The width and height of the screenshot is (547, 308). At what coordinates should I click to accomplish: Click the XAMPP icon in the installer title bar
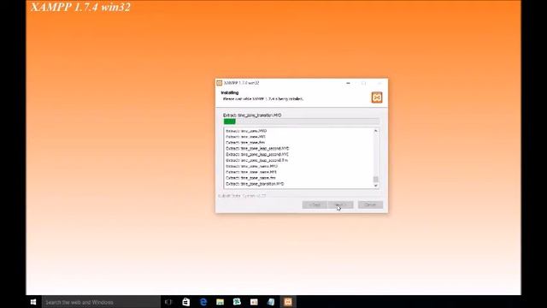pos(219,83)
